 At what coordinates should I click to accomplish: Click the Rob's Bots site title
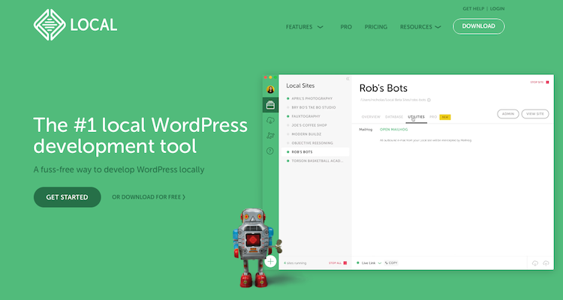[384, 88]
